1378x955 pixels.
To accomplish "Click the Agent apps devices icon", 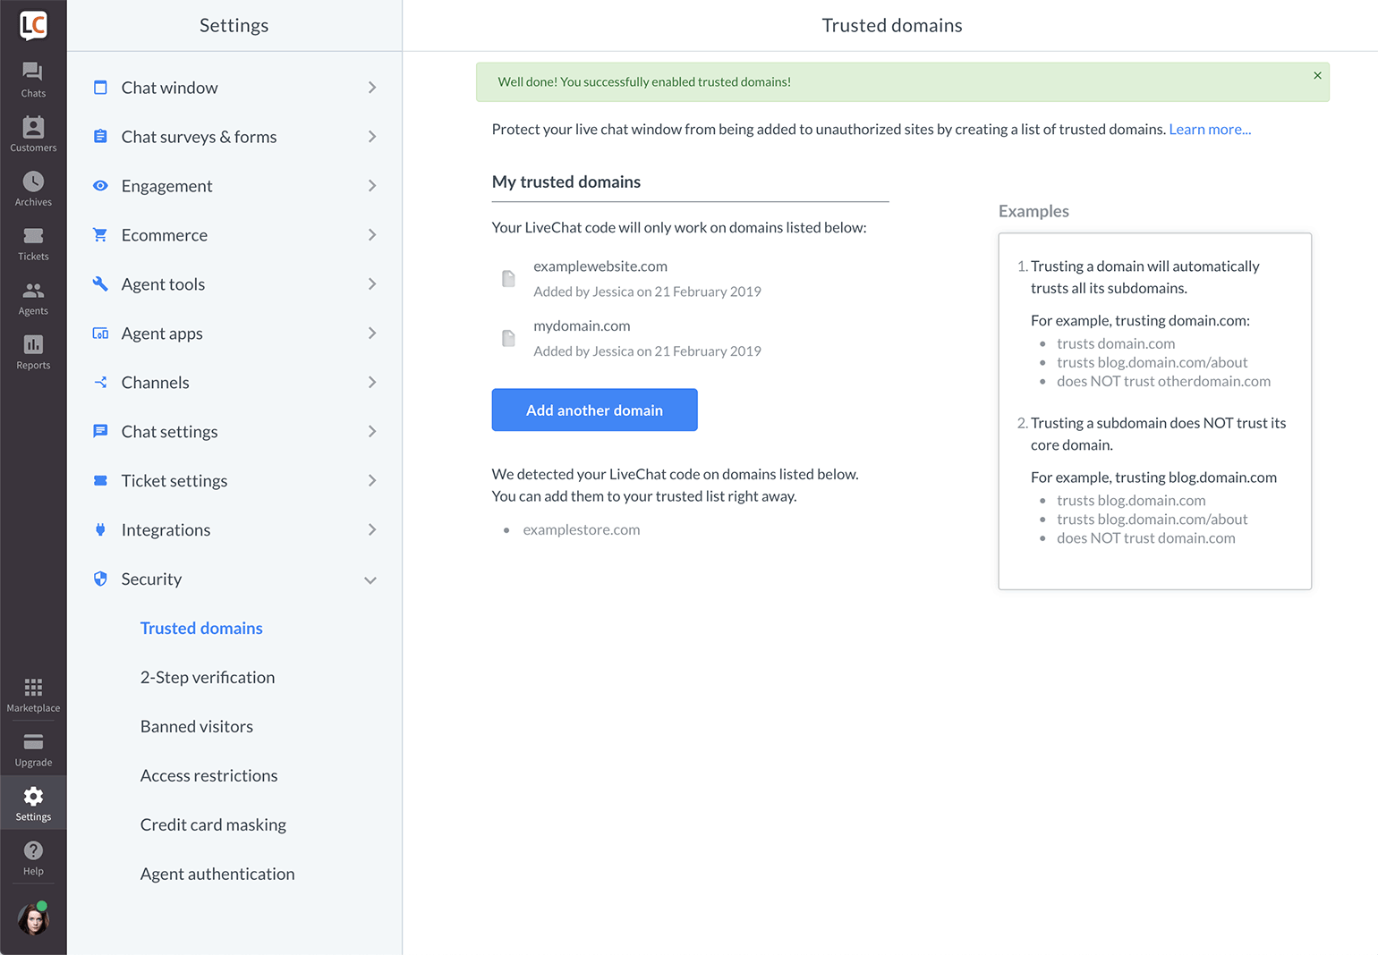I will tap(100, 334).
